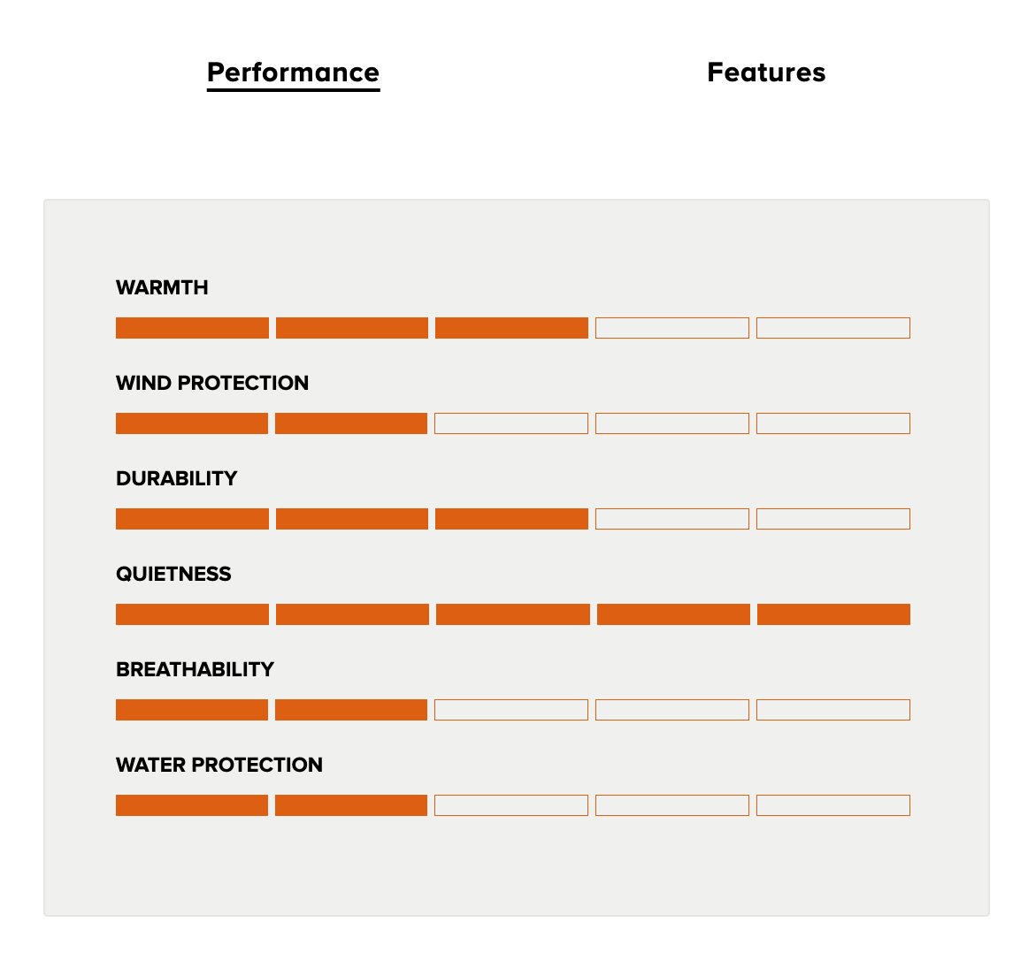This screenshot has width=1028, height=953.
Task: Click the fourth filled Quietness segment
Action: [673, 615]
